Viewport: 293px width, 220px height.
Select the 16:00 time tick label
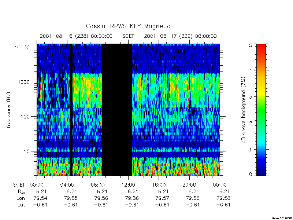pos(159,185)
